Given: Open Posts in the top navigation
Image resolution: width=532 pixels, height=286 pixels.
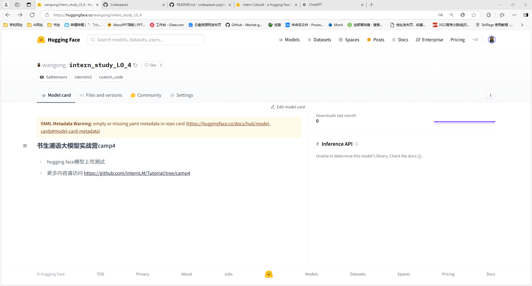Looking at the screenshot, I should click(x=375, y=40).
